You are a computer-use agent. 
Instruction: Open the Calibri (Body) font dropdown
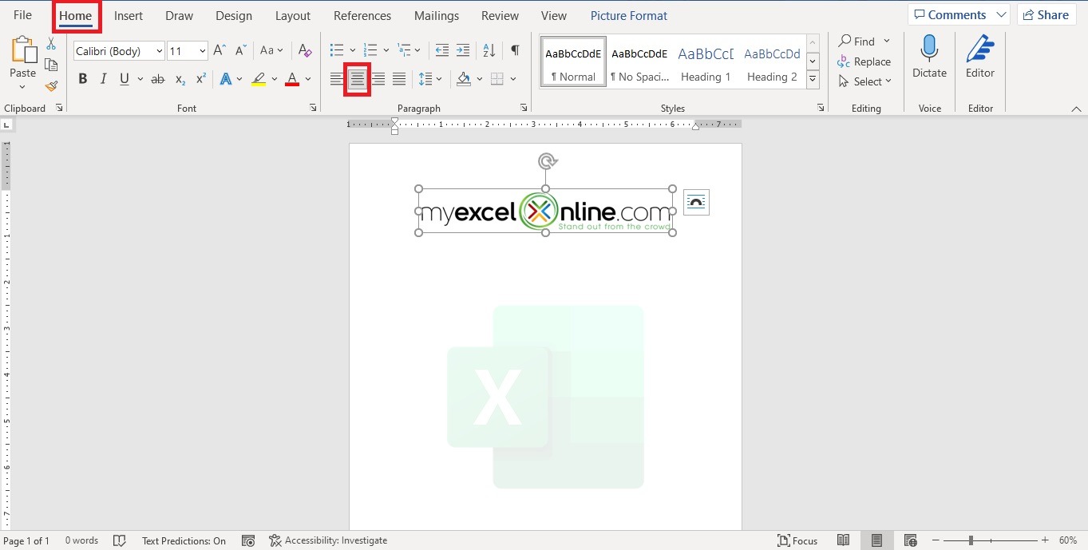pyautogui.click(x=160, y=51)
